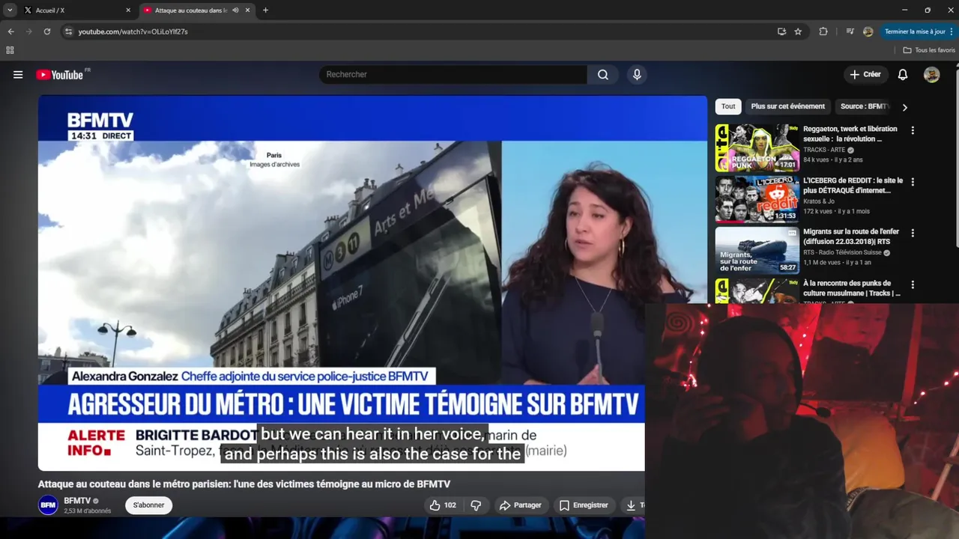Click the YouTube Rechercher search field
959x539 pixels.
[x=453, y=75]
